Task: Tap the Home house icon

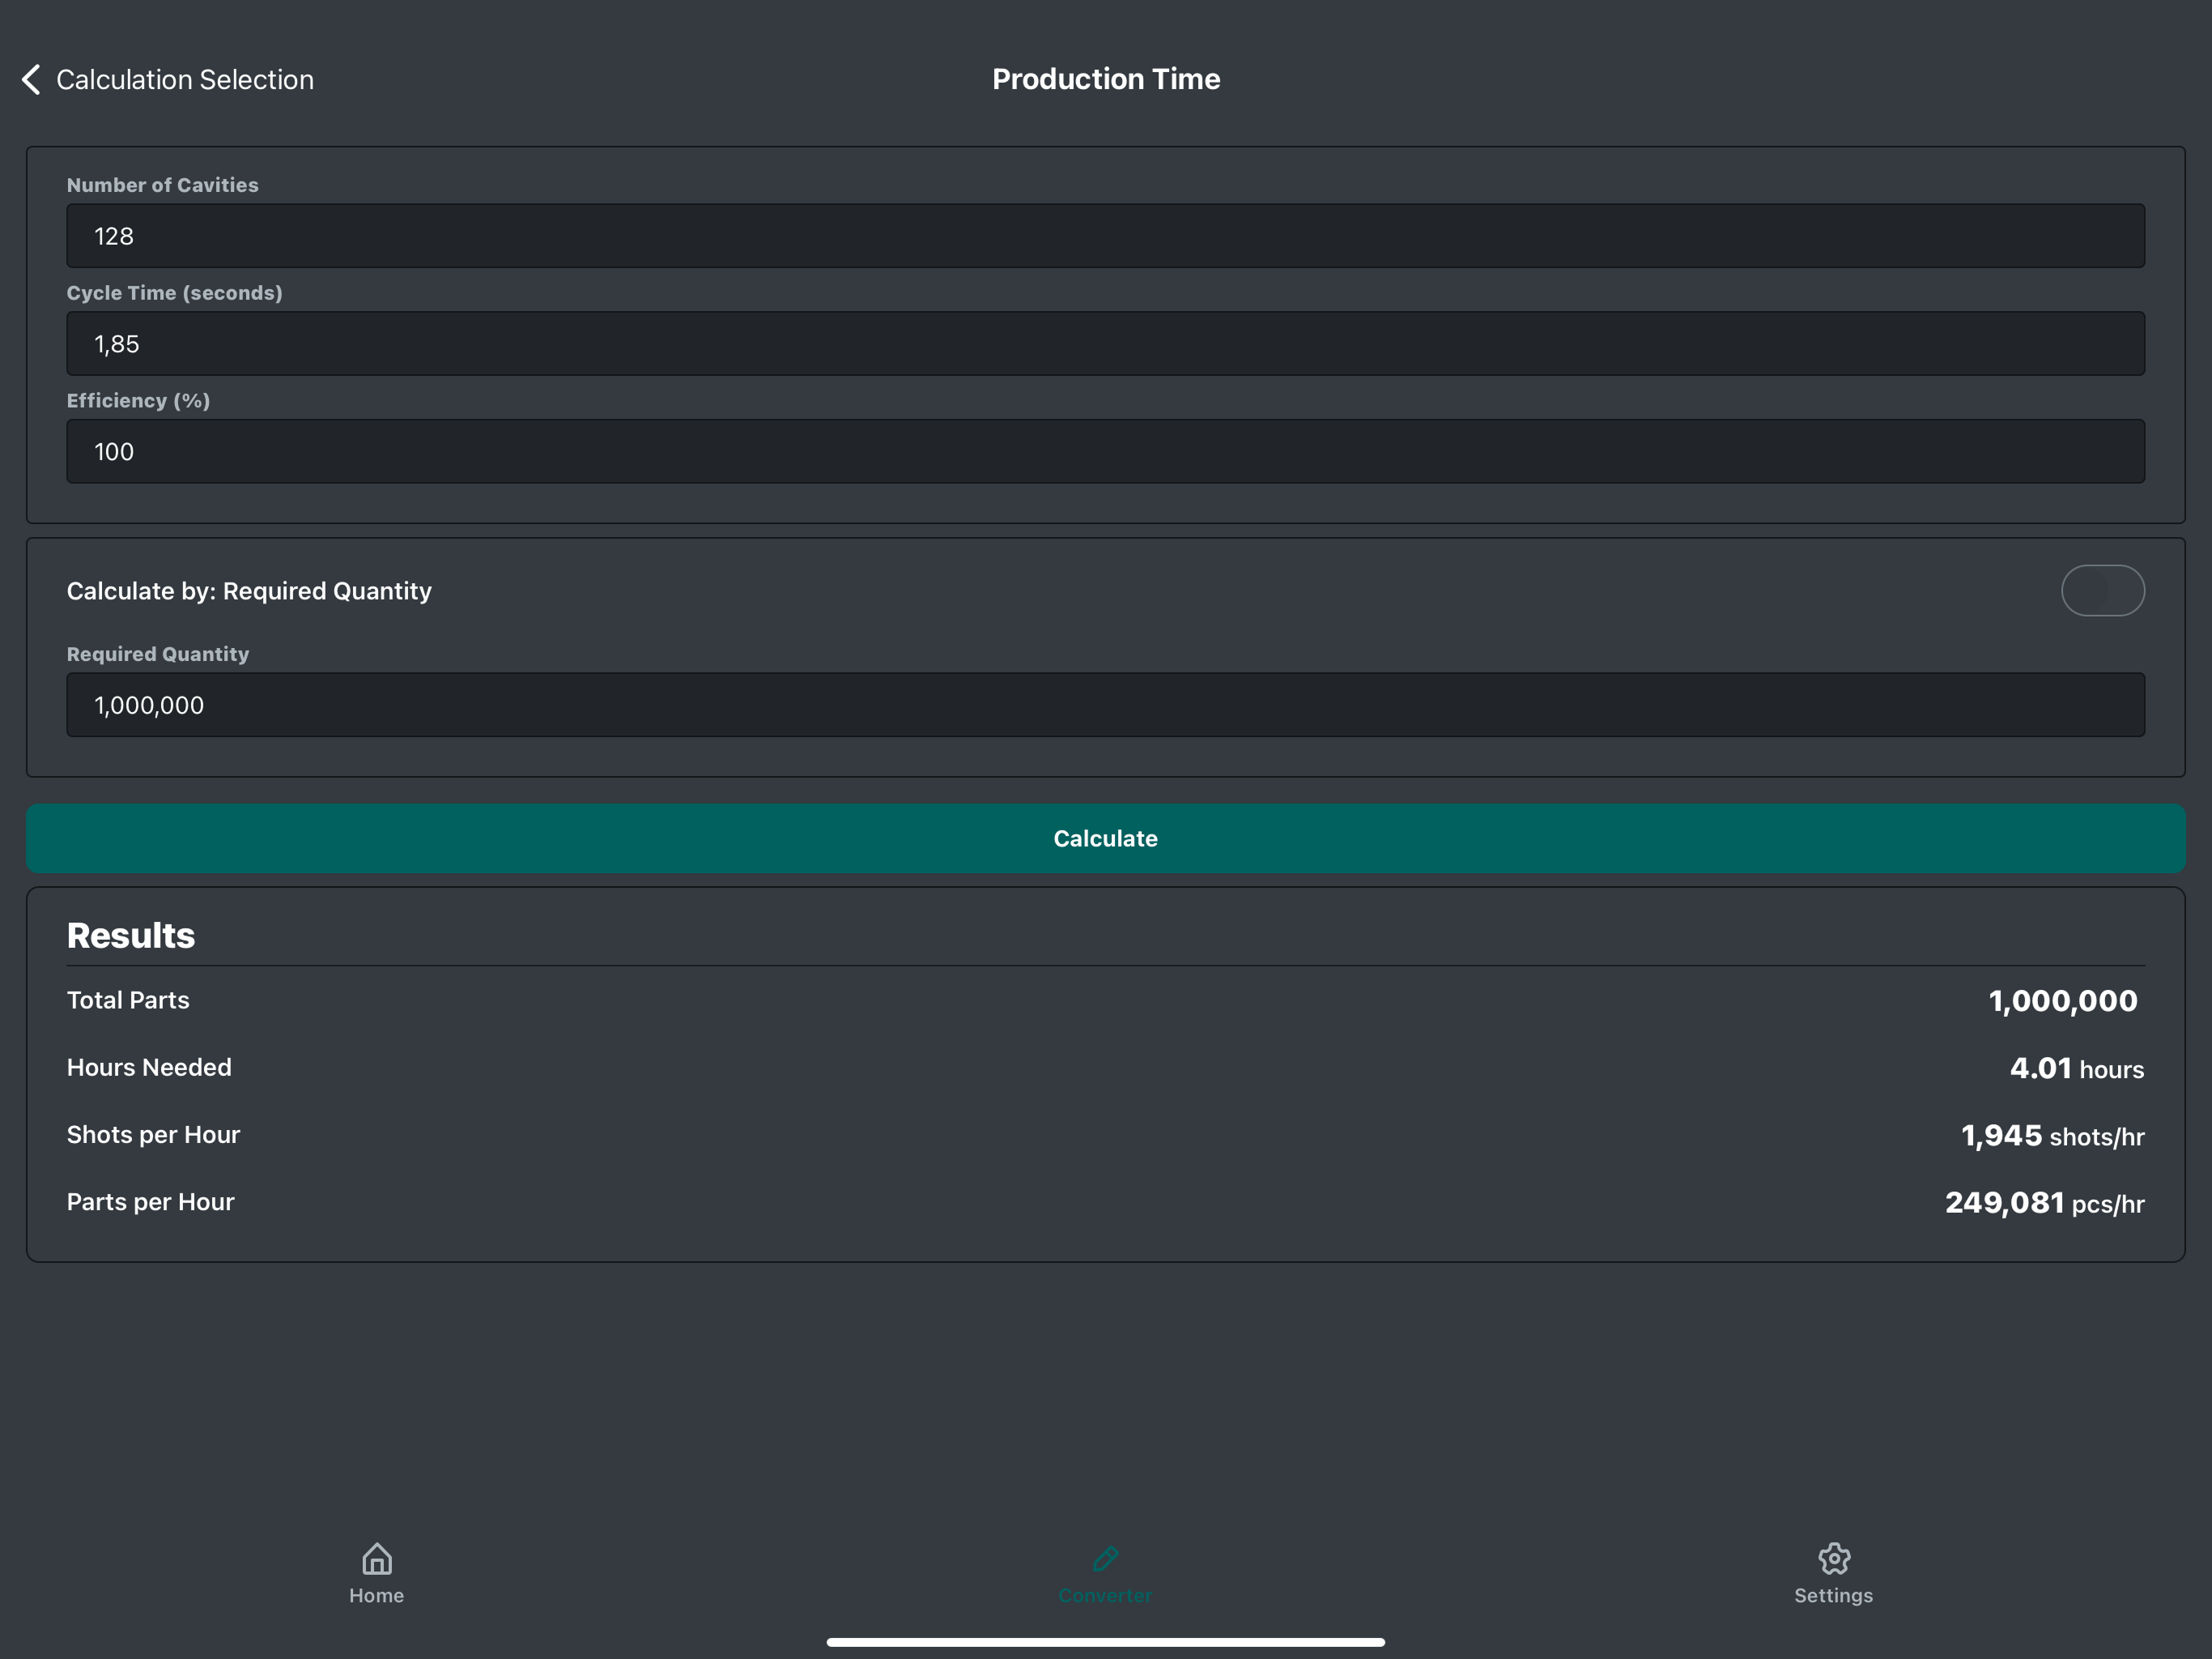Action: tap(376, 1557)
